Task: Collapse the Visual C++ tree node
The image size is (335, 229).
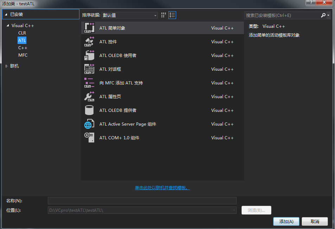Action: (8, 25)
